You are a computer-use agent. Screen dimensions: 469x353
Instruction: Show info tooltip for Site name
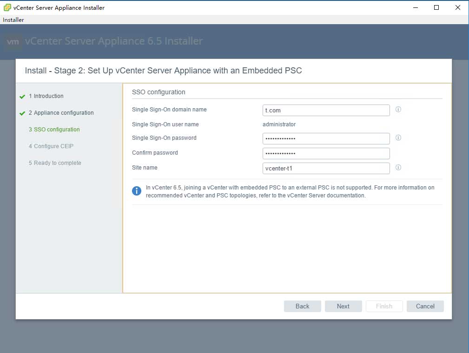[398, 167]
